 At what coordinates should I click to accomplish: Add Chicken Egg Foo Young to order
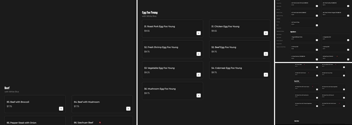click(266, 33)
